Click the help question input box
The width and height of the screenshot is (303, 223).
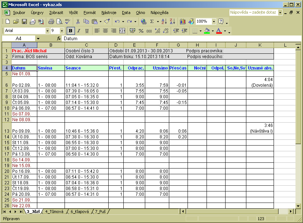[254, 12]
